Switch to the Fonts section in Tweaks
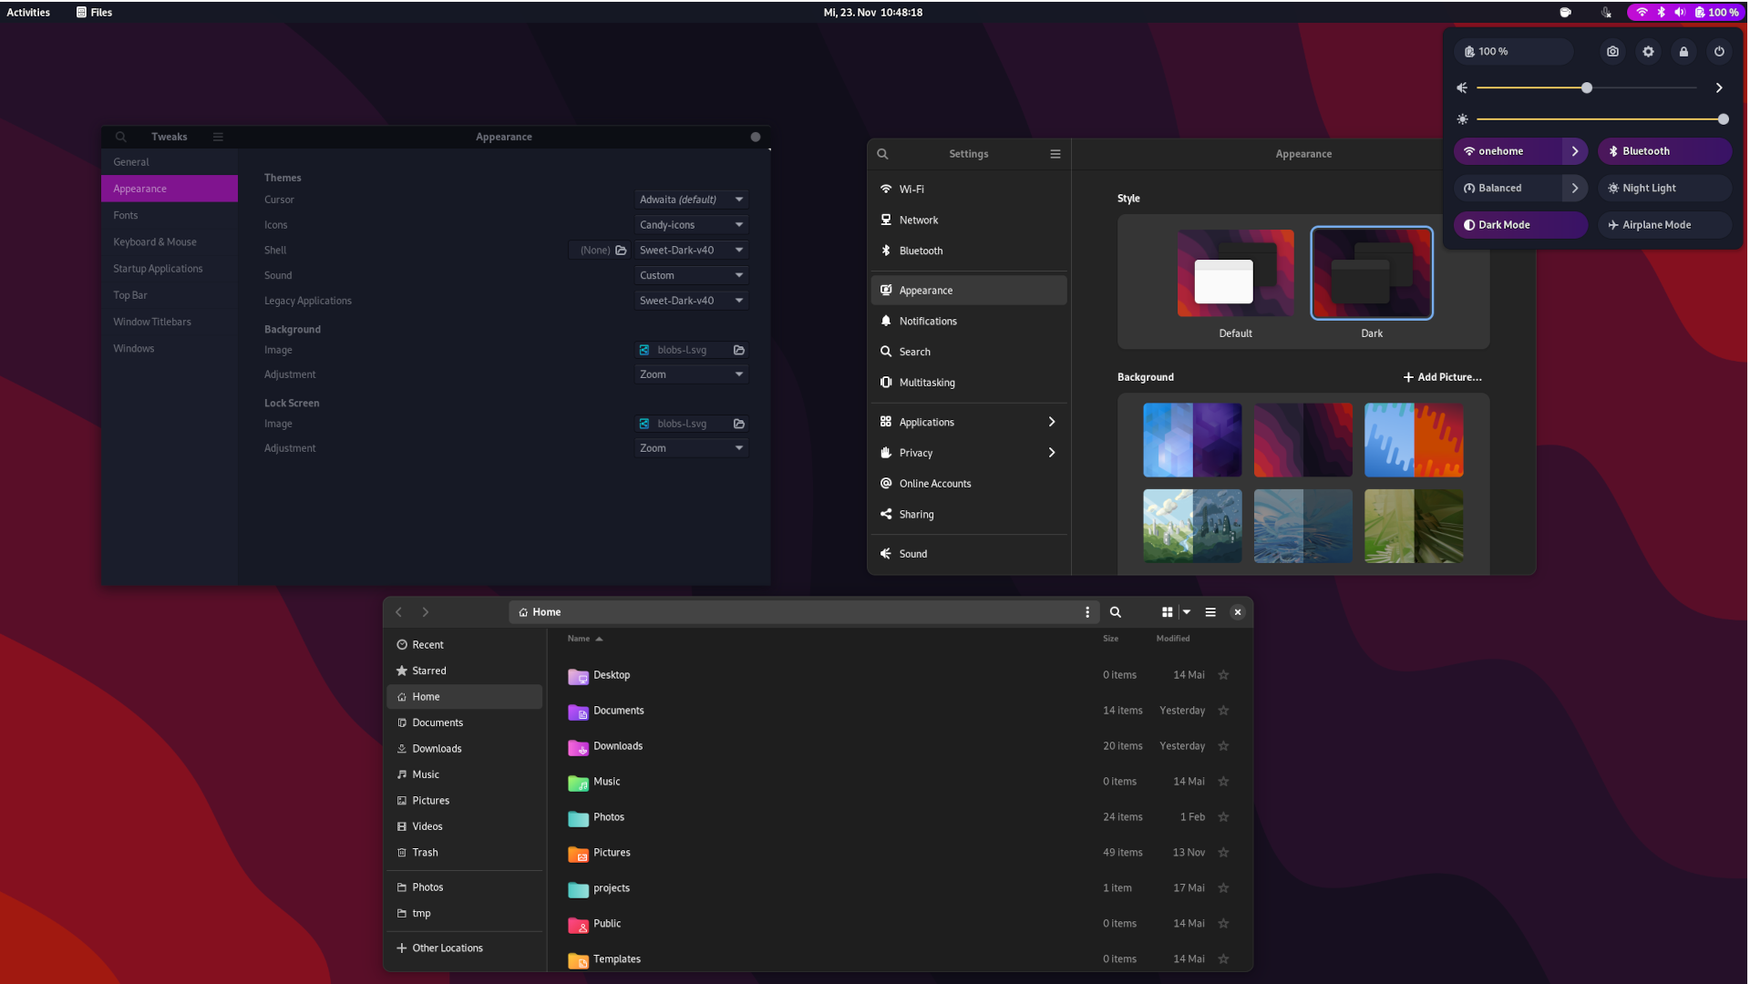 coord(126,215)
